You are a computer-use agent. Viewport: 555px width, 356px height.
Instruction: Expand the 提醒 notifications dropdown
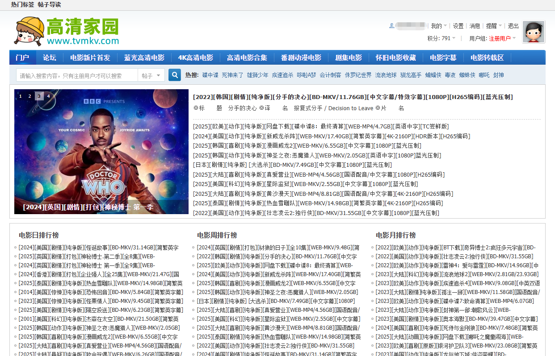(x=494, y=26)
